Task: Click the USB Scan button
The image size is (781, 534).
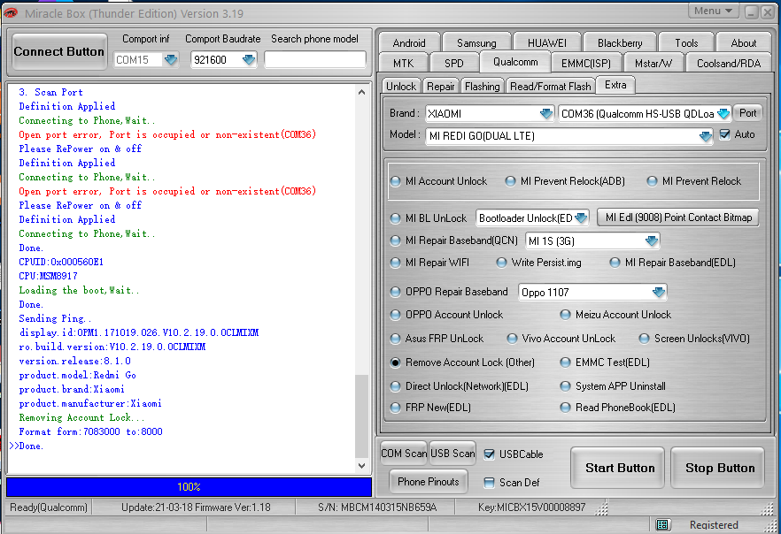Action: pyautogui.click(x=452, y=453)
